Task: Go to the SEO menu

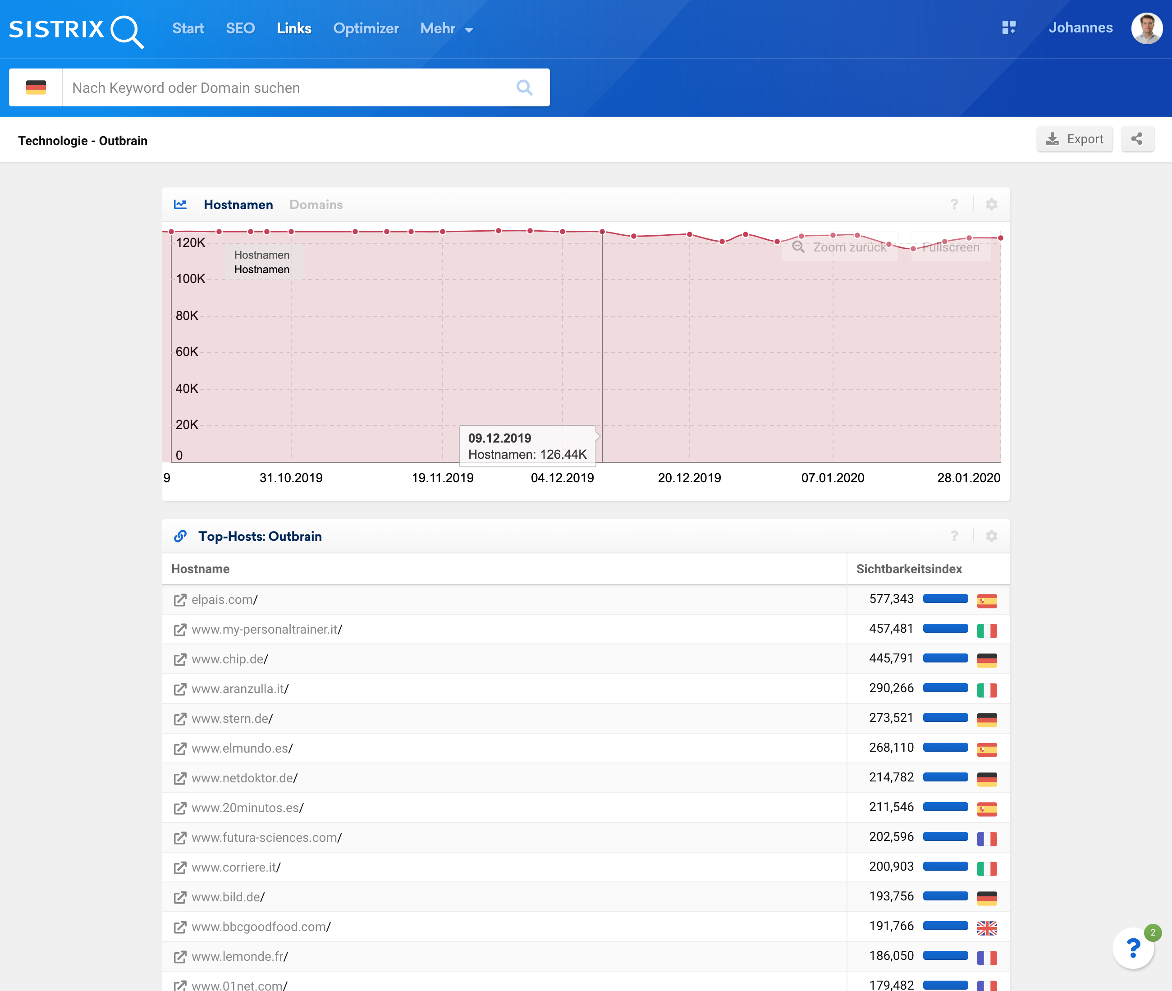Action: [x=240, y=29]
